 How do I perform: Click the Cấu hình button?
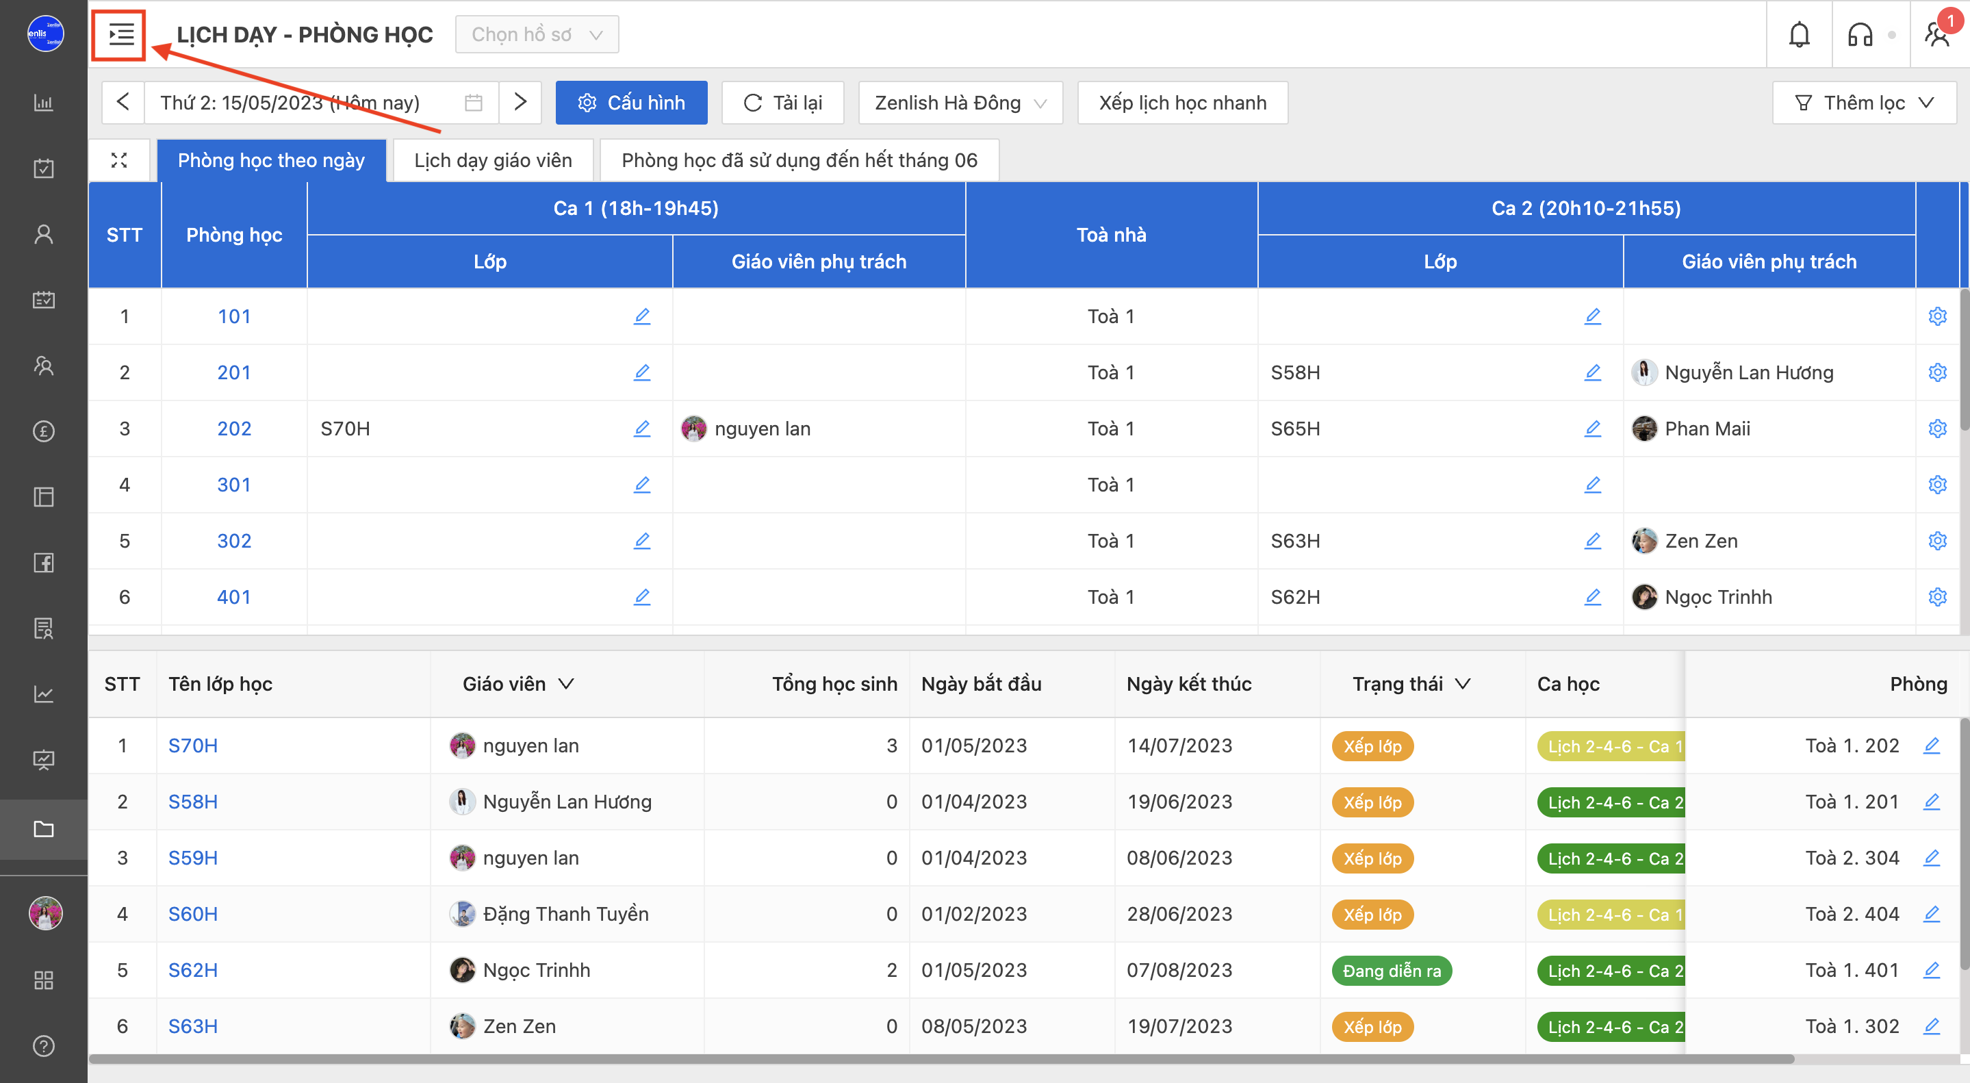point(631,103)
